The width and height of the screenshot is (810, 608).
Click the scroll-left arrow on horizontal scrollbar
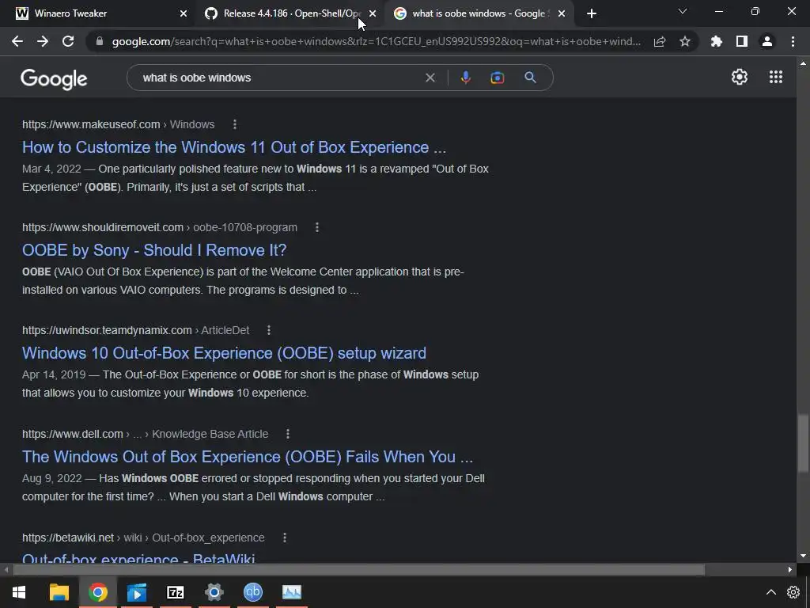(x=6, y=570)
